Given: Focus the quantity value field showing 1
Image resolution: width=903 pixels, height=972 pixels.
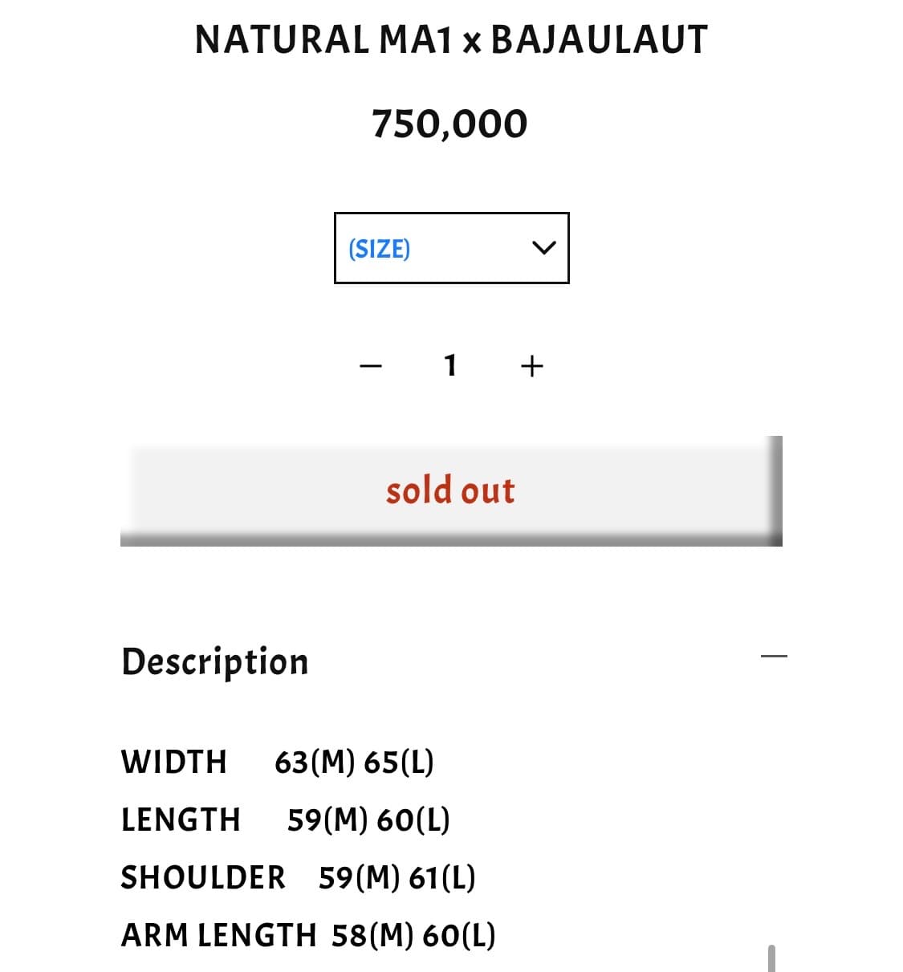Looking at the screenshot, I should coord(450,366).
